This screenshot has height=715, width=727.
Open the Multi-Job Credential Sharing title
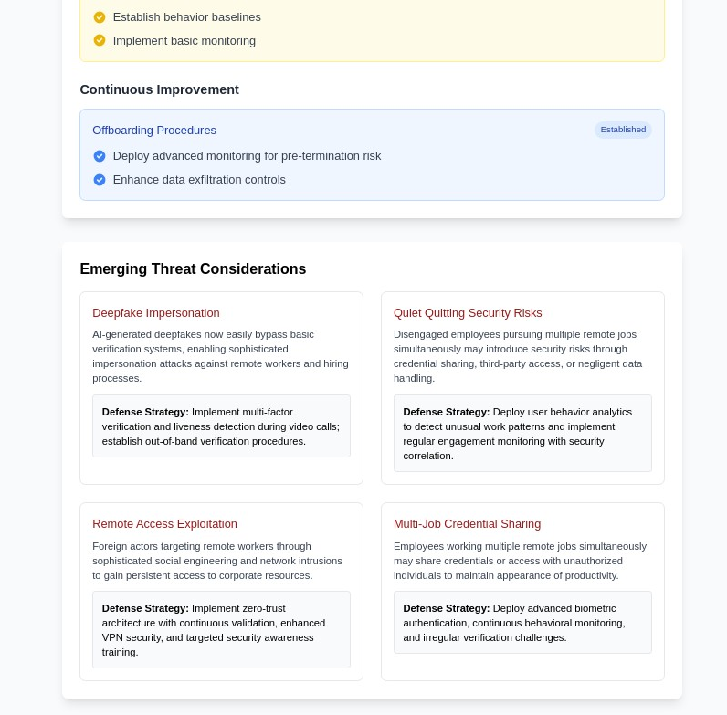[467, 524]
